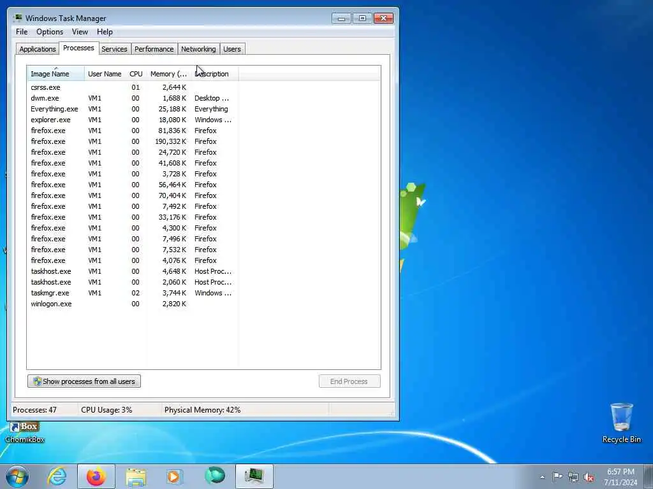This screenshot has height=489, width=653.
Task: Close the Task Manager window
Action: 383,18
